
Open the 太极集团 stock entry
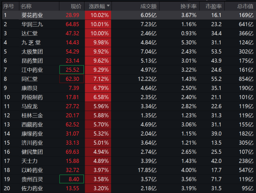32,52
